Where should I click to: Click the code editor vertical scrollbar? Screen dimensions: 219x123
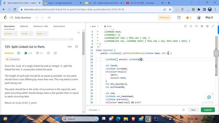pos(216,56)
